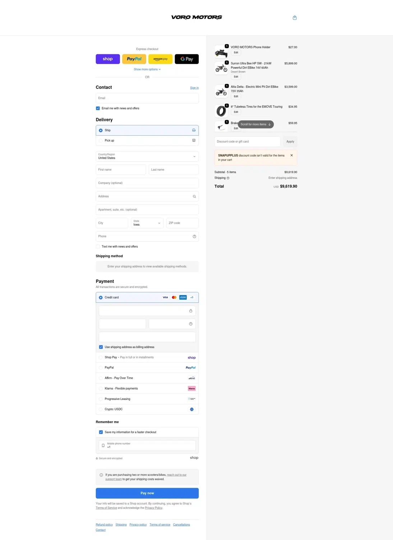The image size is (393, 540).
Task: Pay with Google Pay express button
Action: tap(187, 59)
